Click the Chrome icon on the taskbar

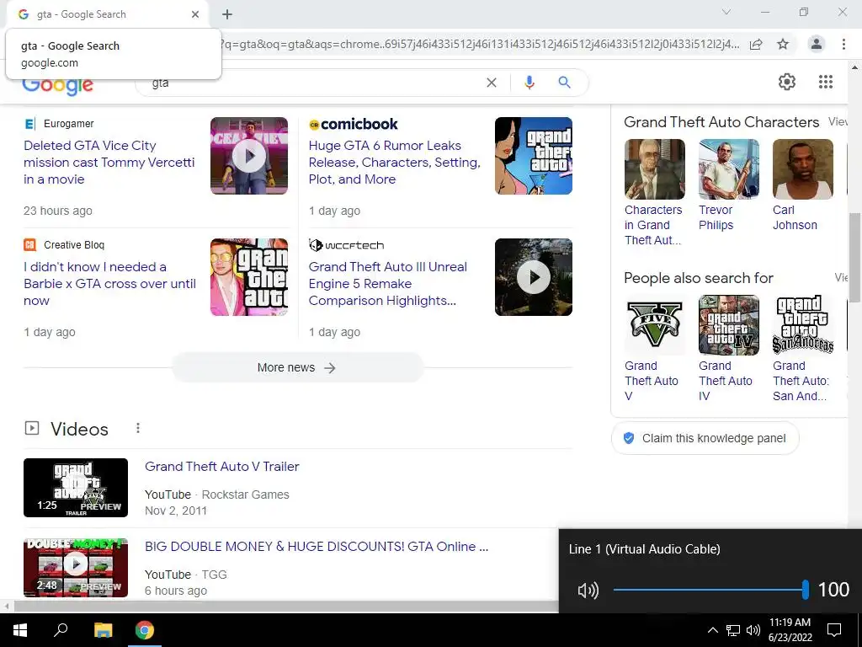tap(145, 630)
